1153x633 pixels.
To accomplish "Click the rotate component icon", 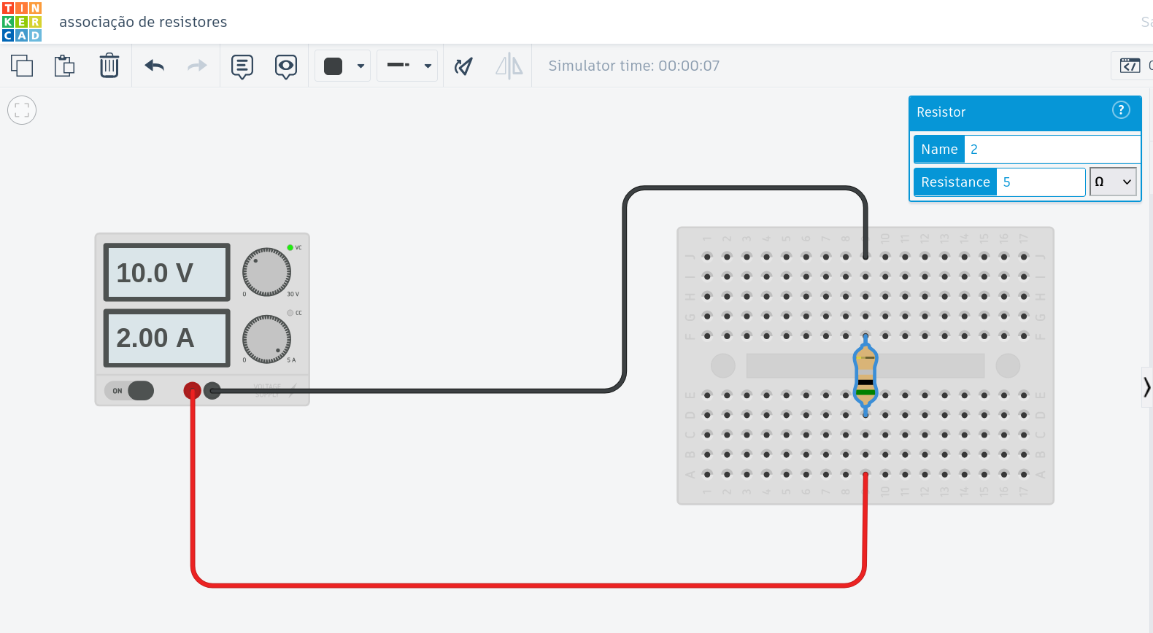I will click(x=463, y=66).
